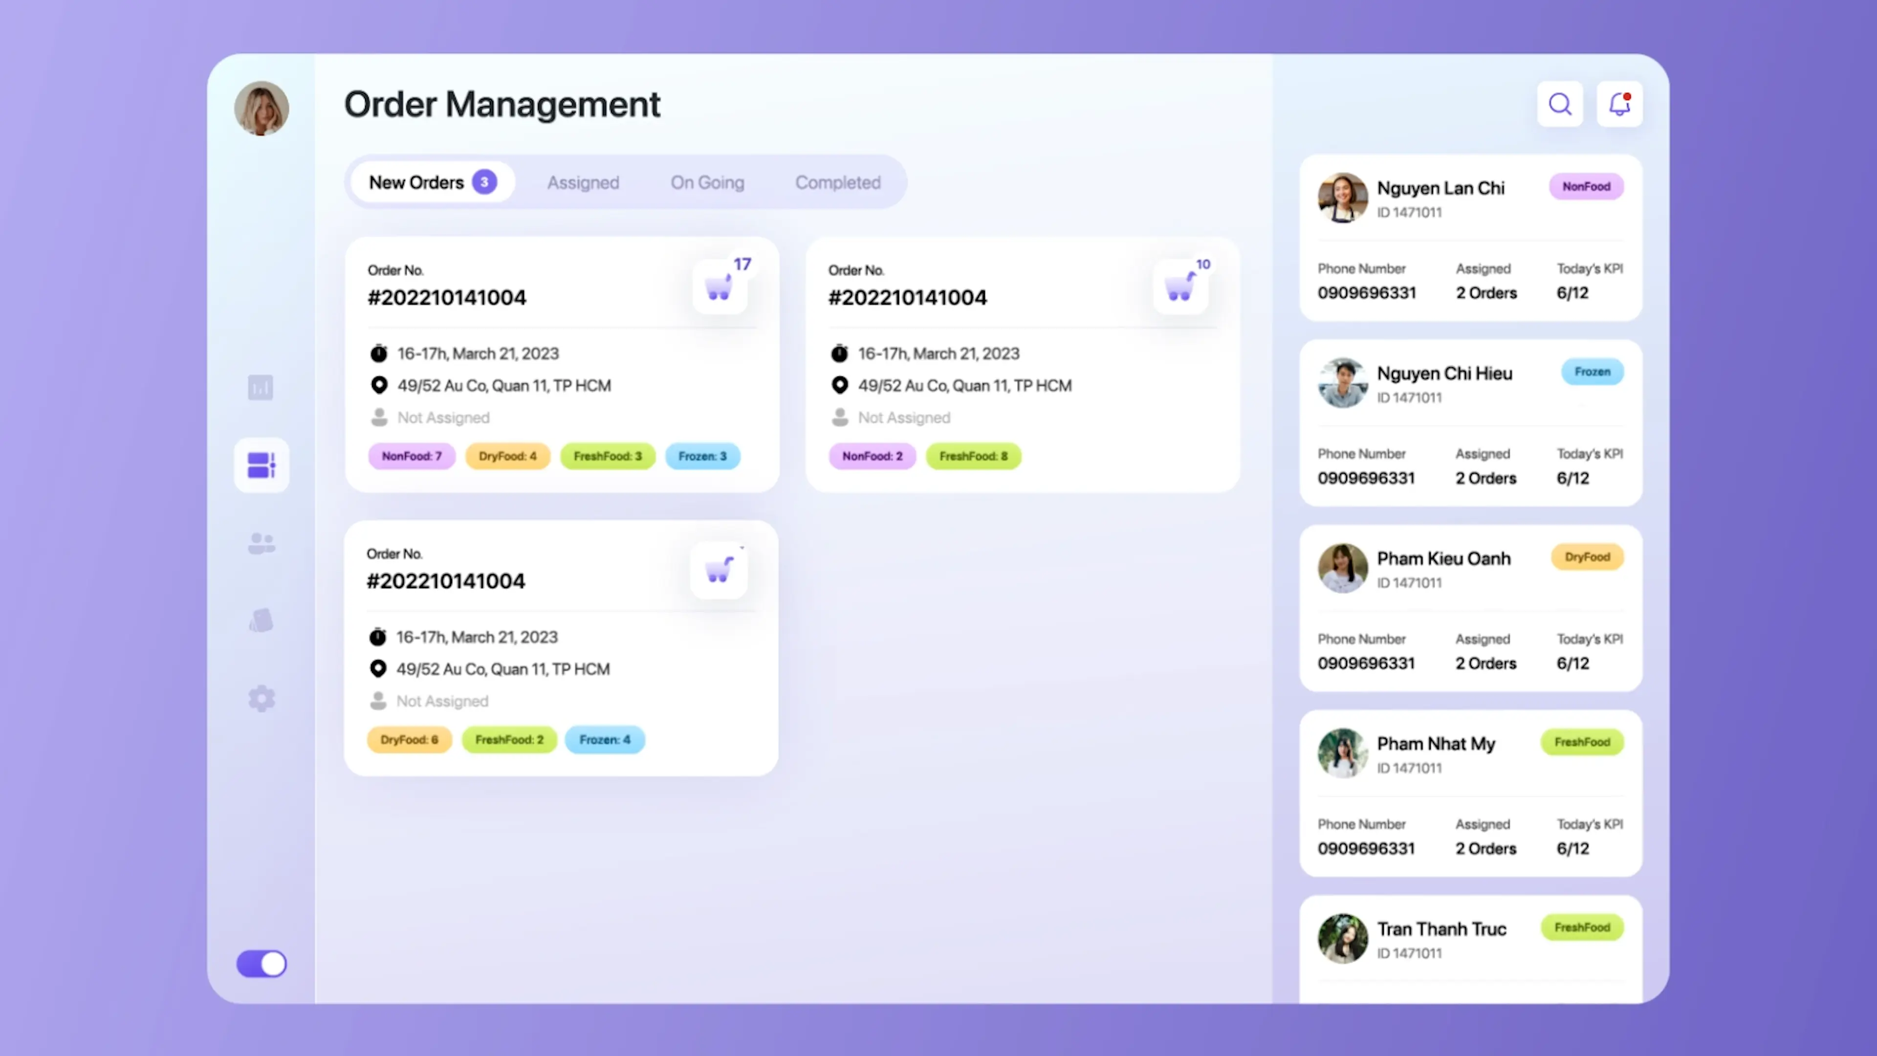Image resolution: width=1877 pixels, height=1056 pixels.
Task: Open the settings gear sidebar icon
Action: click(x=262, y=698)
